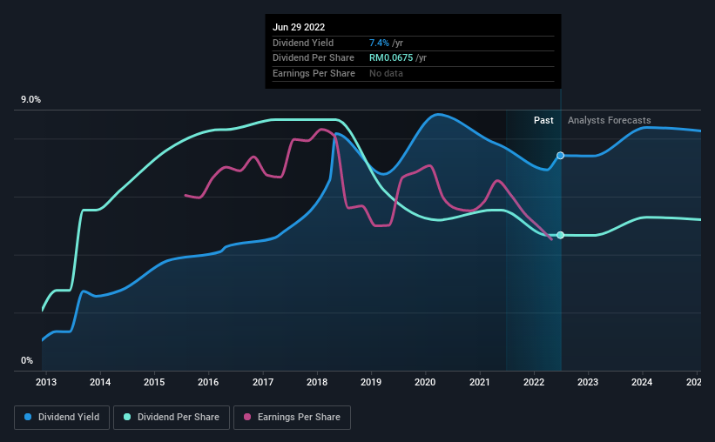This screenshot has width=715, height=442.
Task: Click the 7.4% dividend yield value in tooltip
Action: pyautogui.click(x=379, y=43)
